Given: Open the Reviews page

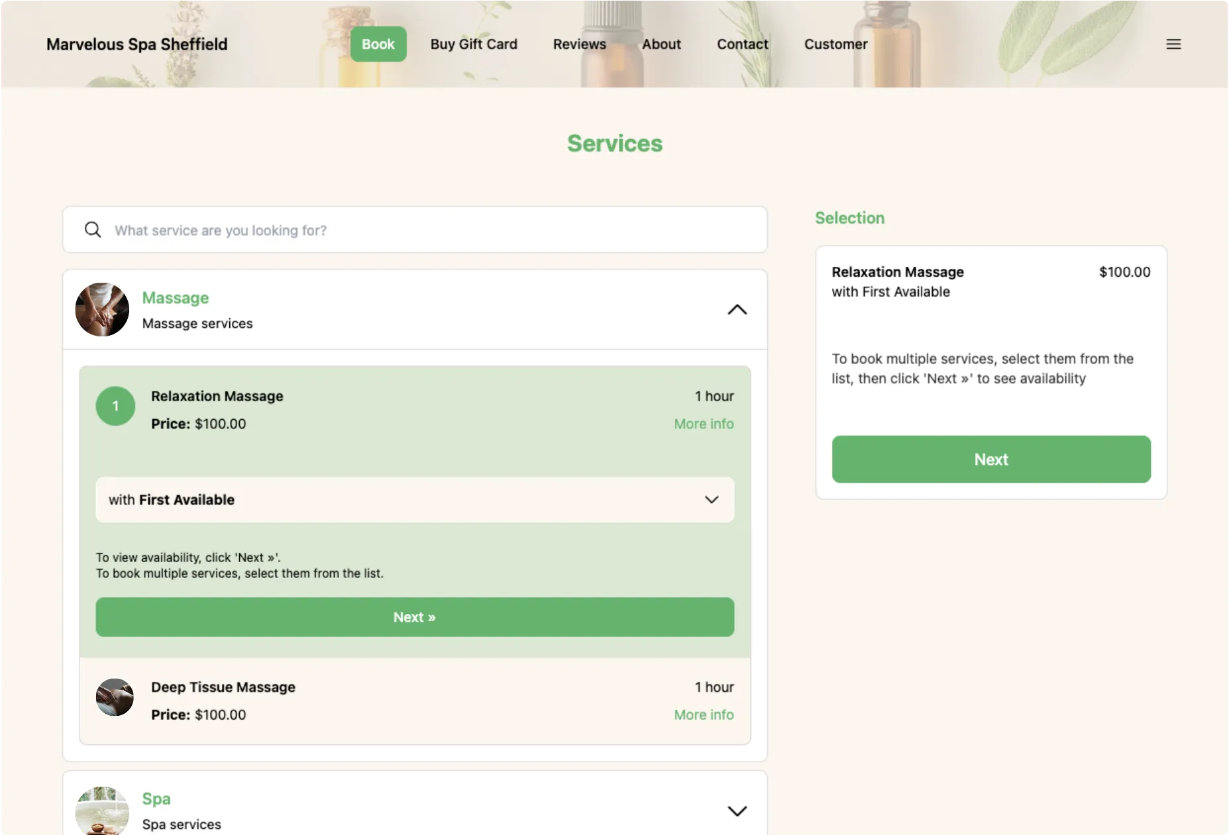Looking at the screenshot, I should point(579,44).
